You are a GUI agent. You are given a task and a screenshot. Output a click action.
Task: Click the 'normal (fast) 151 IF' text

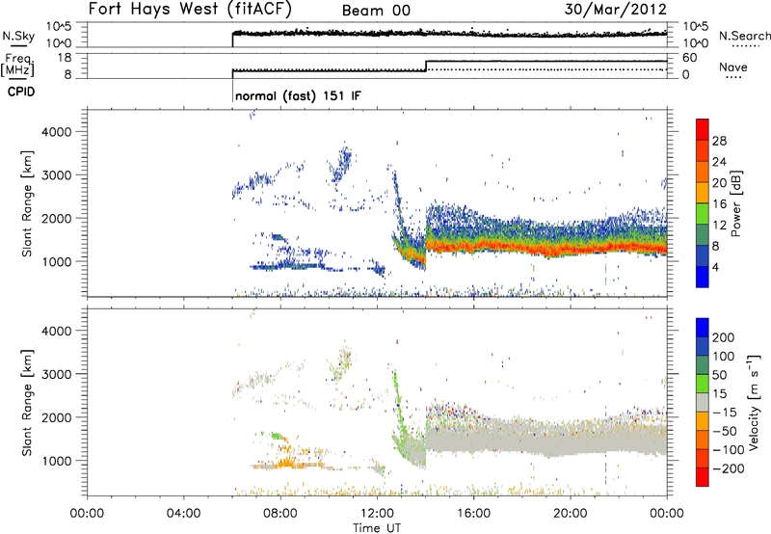(298, 95)
